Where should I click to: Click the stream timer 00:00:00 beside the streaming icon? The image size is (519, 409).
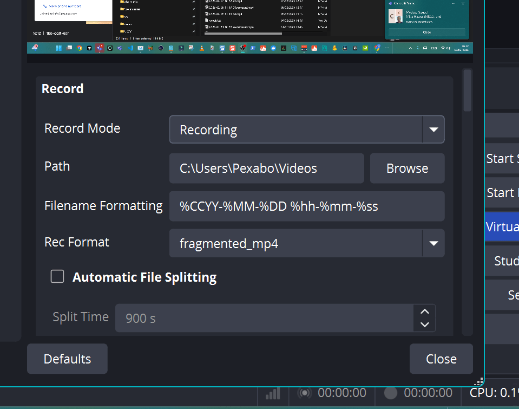pos(342,393)
